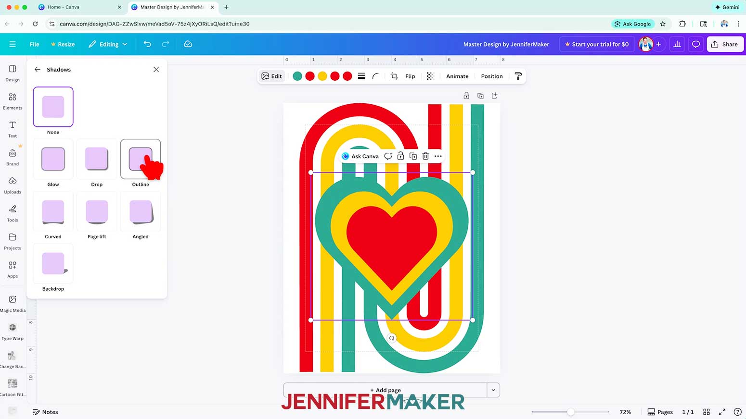The image size is (746, 419).
Task: Click the comment icon on floating toolbar
Action: point(388,156)
